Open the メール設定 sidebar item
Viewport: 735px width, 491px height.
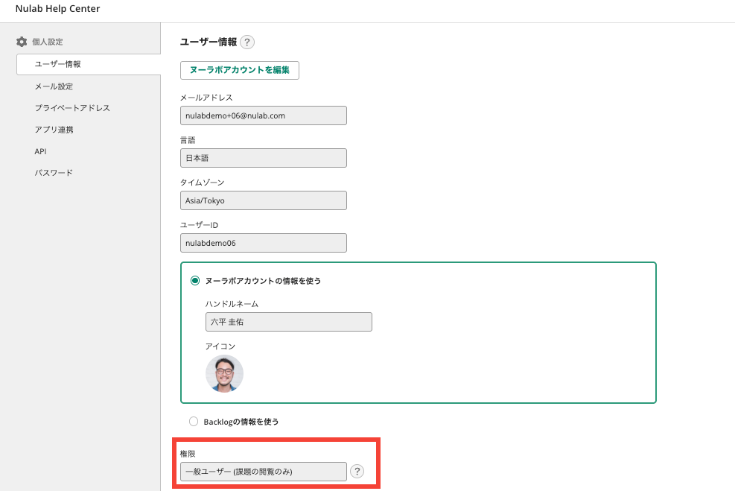[x=54, y=86]
